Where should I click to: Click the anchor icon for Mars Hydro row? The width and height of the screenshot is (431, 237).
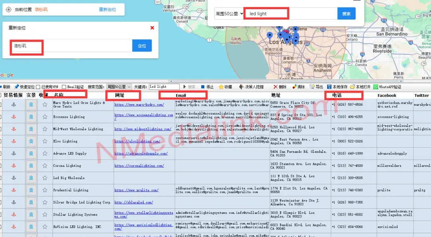click(14, 105)
